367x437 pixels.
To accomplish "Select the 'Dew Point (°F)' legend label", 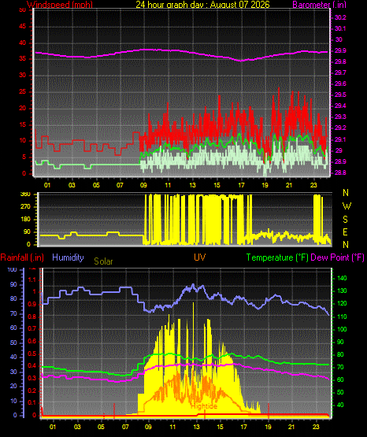I will point(337,257).
